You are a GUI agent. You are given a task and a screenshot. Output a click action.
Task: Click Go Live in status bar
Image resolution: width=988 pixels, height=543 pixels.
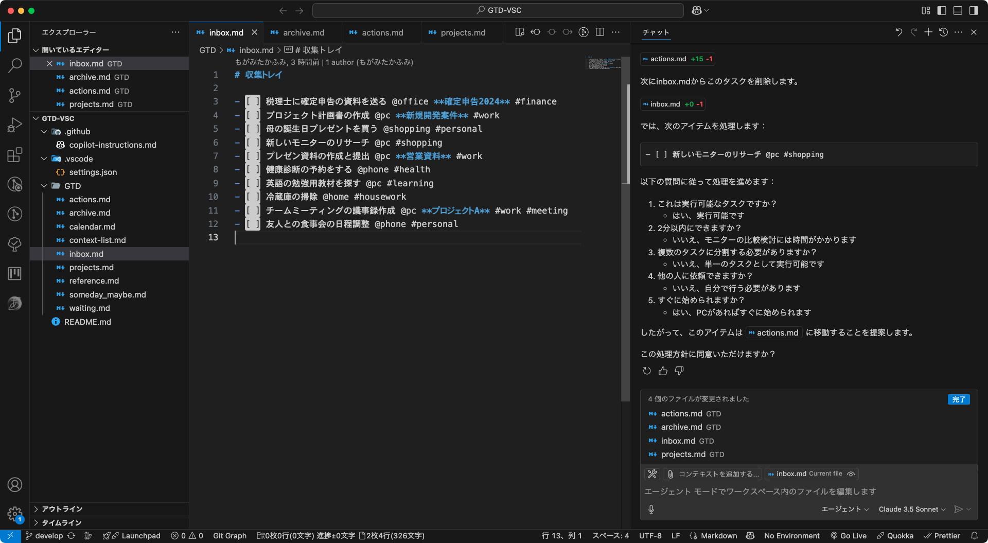(x=849, y=536)
